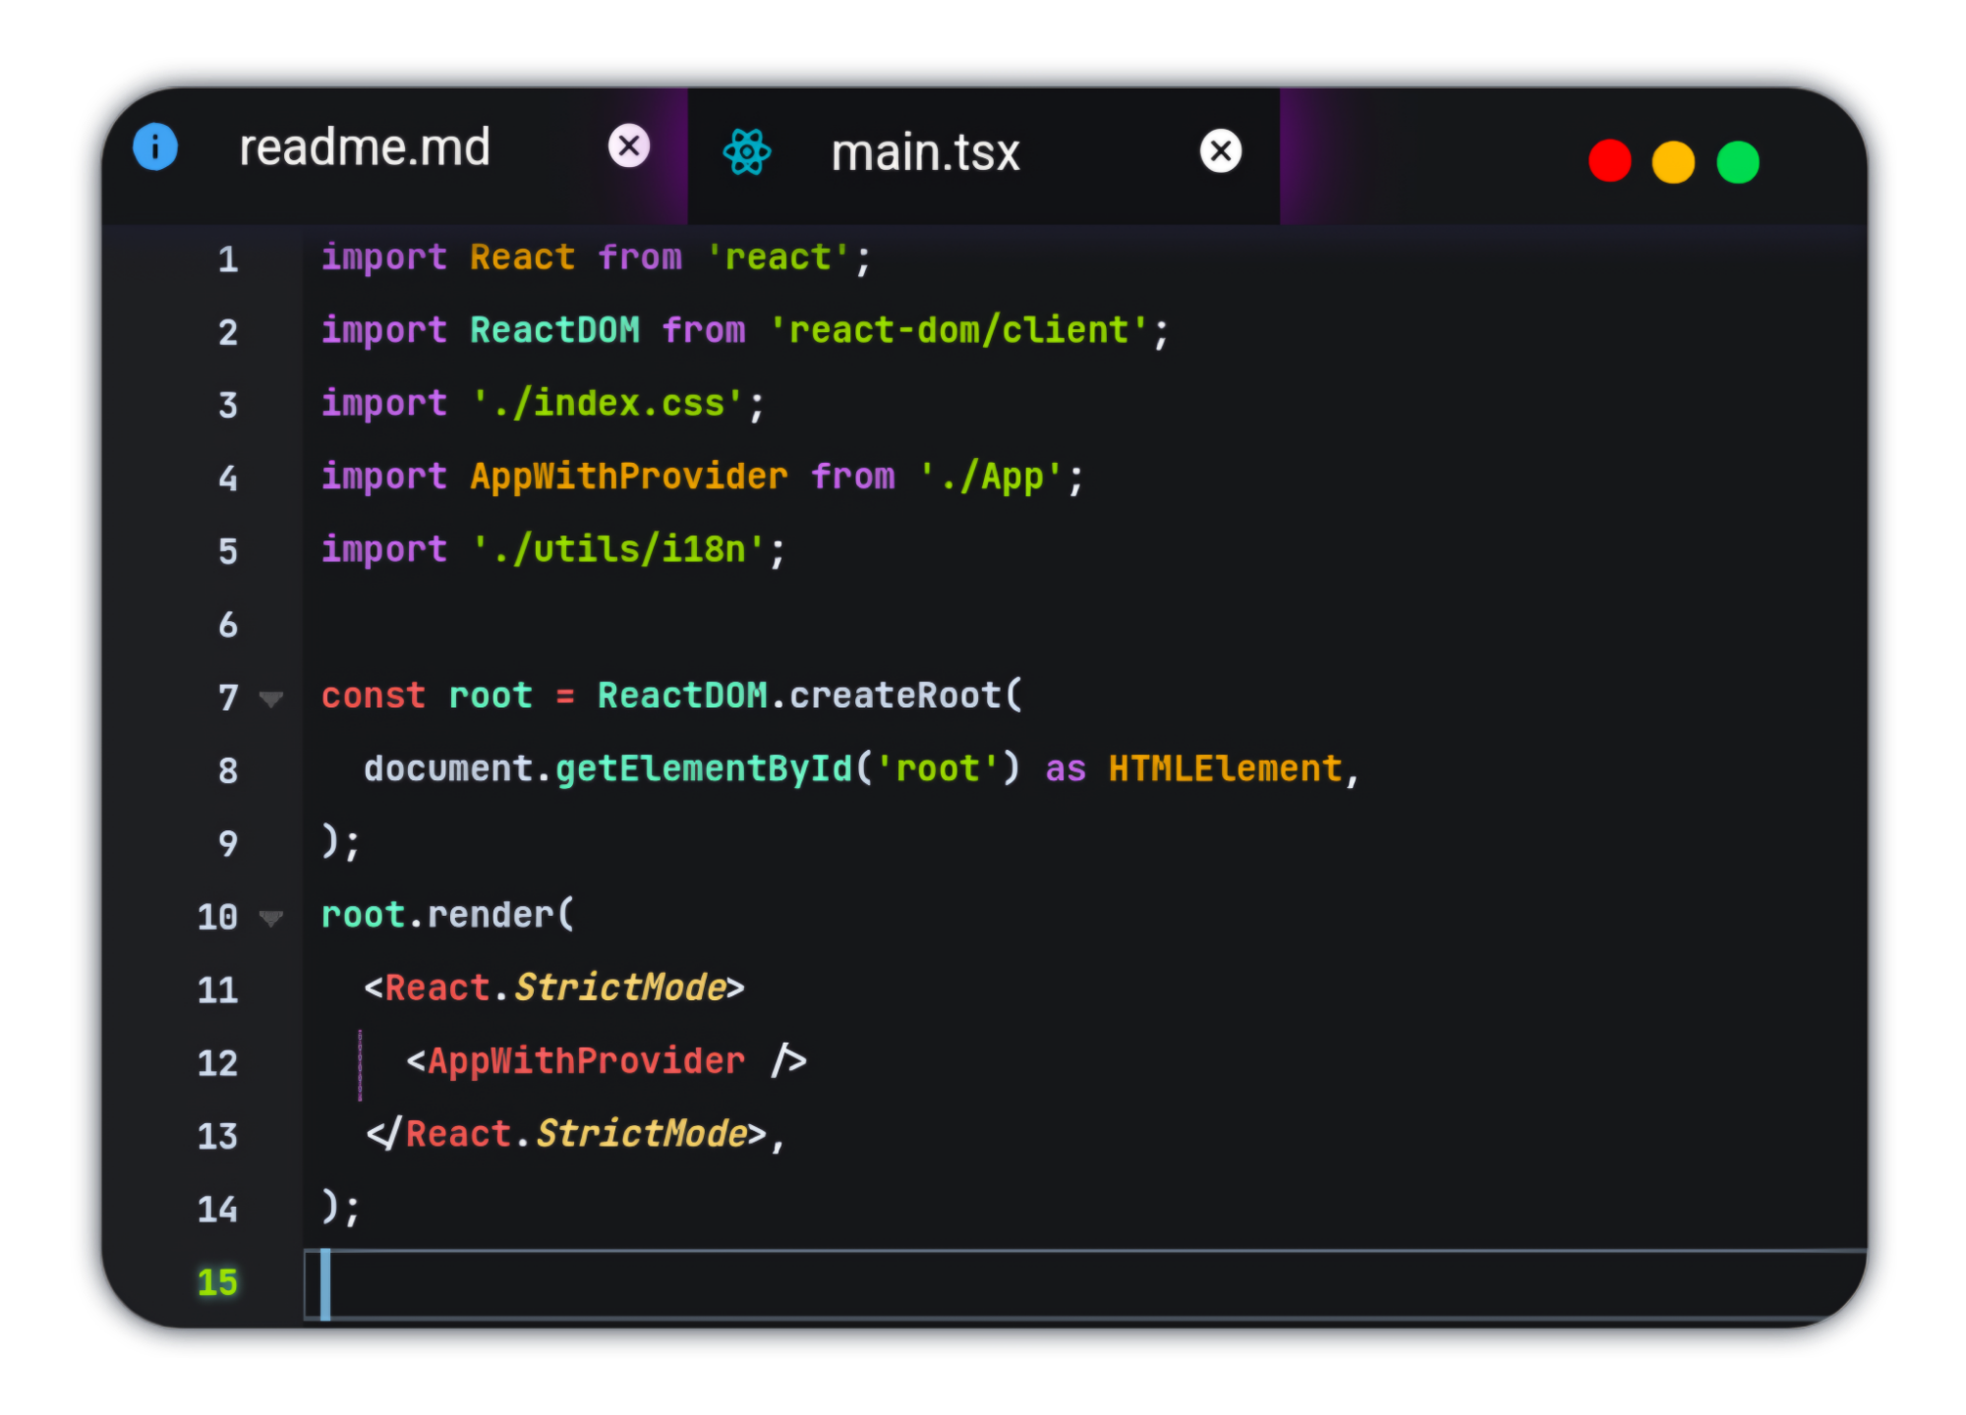Close the main.tsx tab

coord(1221,151)
